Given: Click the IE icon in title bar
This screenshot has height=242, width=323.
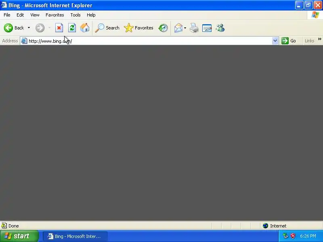Looking at the screenshot, I should pos(4,5).
